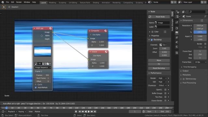Open the Tool properties tab with wrench icon
The height and width of the screenshot is (117, 208).
pos(177,22)
